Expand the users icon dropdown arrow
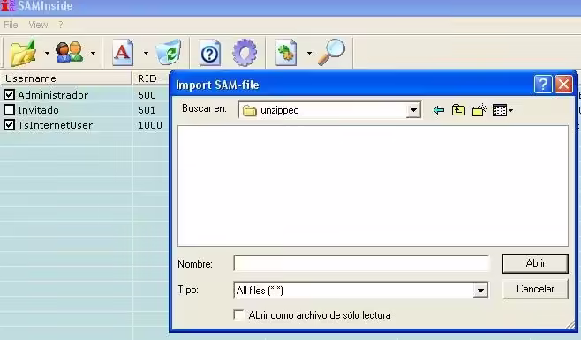The height and width of the screenshot is (340, 581). 93,53
